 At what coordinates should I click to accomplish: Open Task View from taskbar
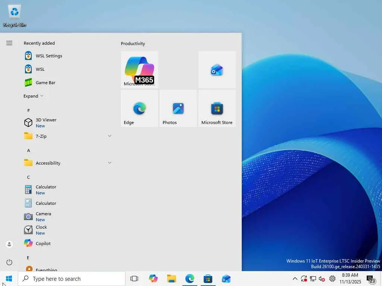[134, 279]
